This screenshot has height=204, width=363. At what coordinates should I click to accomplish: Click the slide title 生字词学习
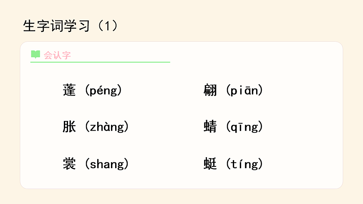(56, 26)
